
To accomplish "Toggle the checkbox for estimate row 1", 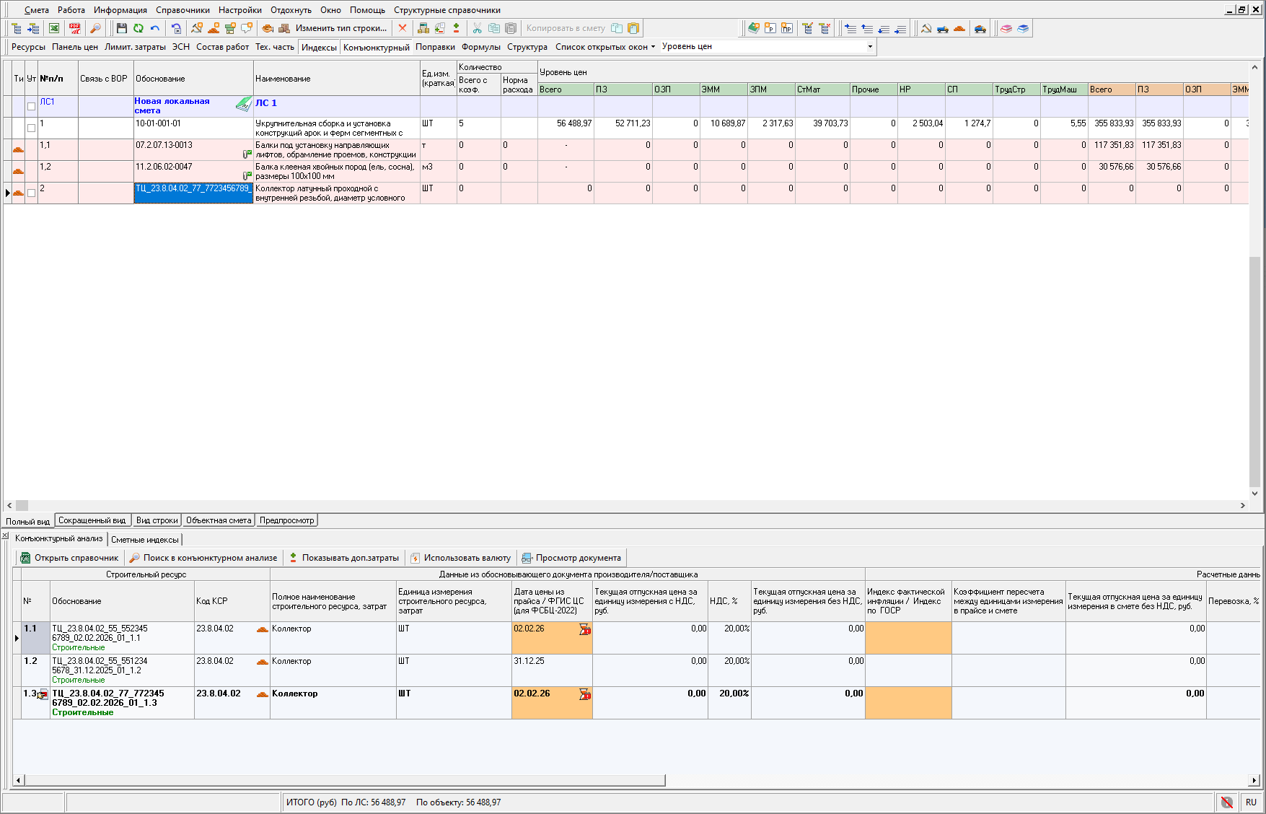I will point(31,128).
